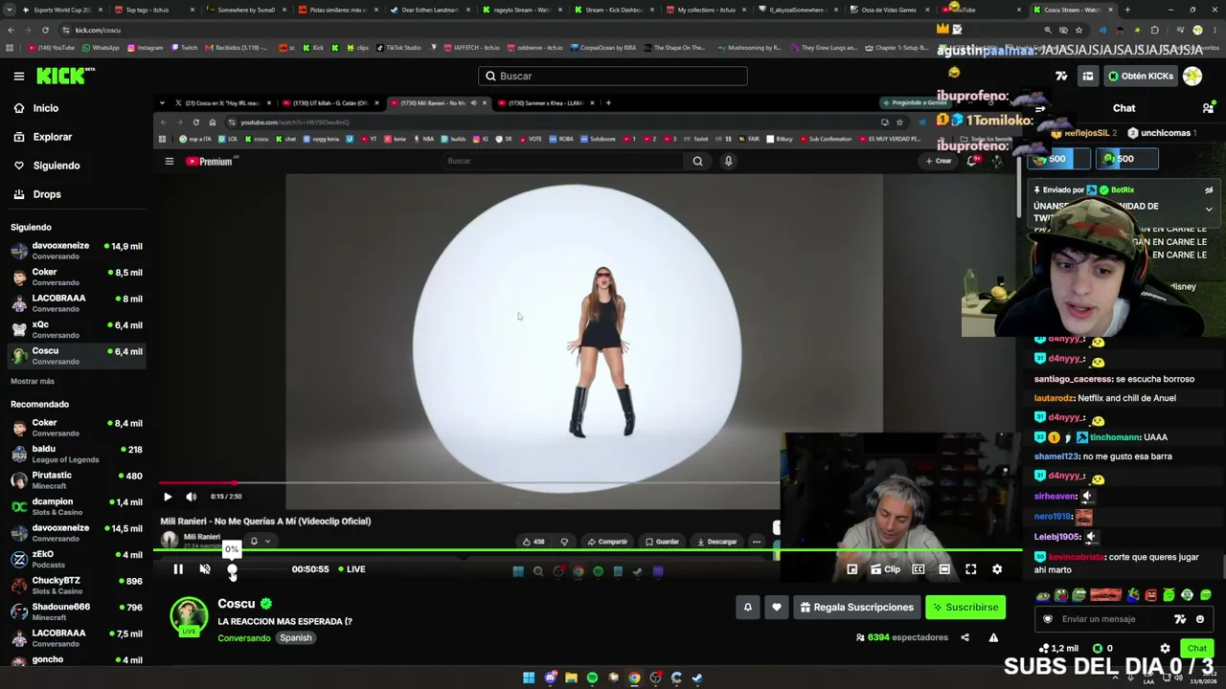Click the Spanish language tag
Viewport: 1226px width, 689px height.
[296, 638]
